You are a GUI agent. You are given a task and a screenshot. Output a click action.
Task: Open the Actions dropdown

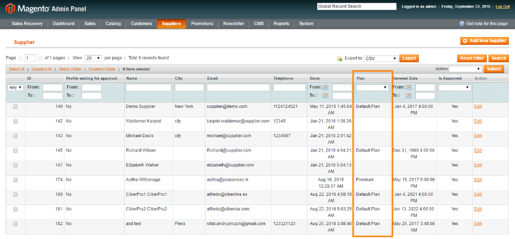tap(465, 69)
